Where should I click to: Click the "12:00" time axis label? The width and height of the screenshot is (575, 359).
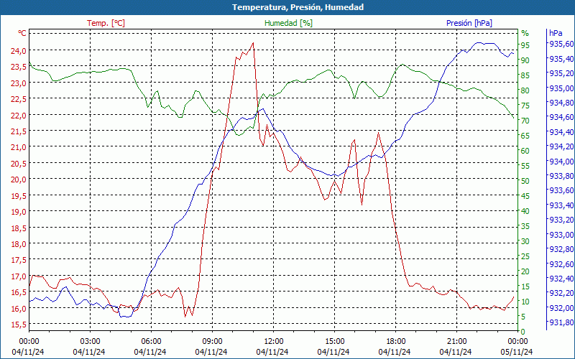coord(274,341)
